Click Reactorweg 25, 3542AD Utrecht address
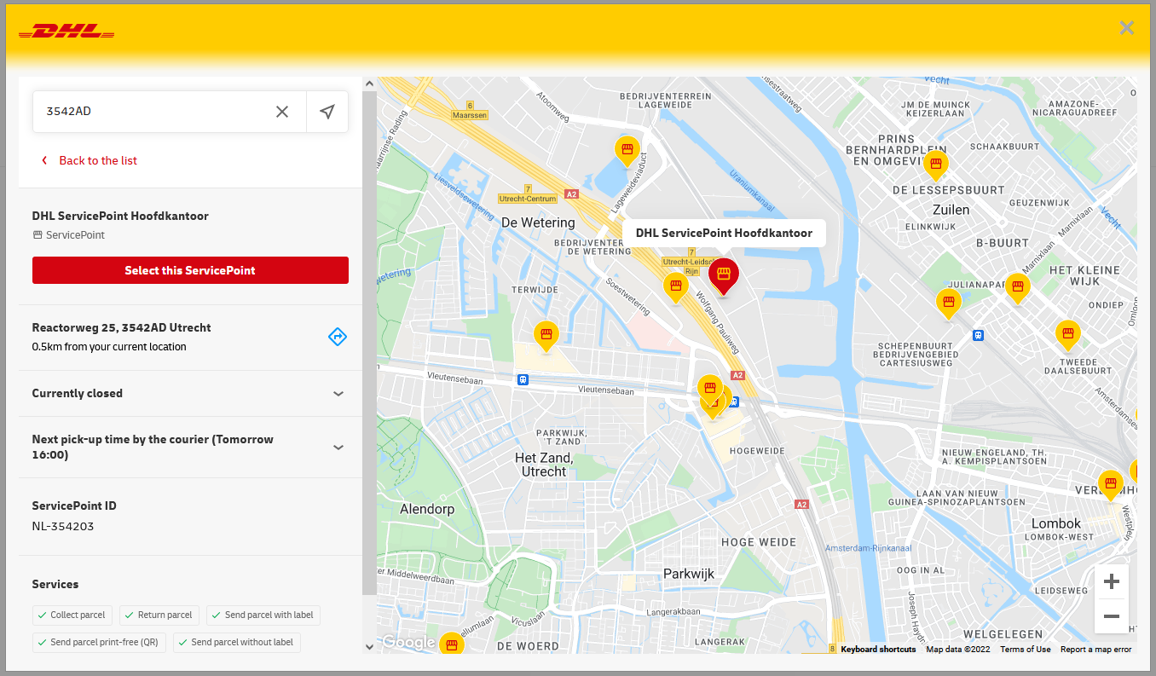The height and width of the screenshot is (676, 1156). click(x=121, y=327)
